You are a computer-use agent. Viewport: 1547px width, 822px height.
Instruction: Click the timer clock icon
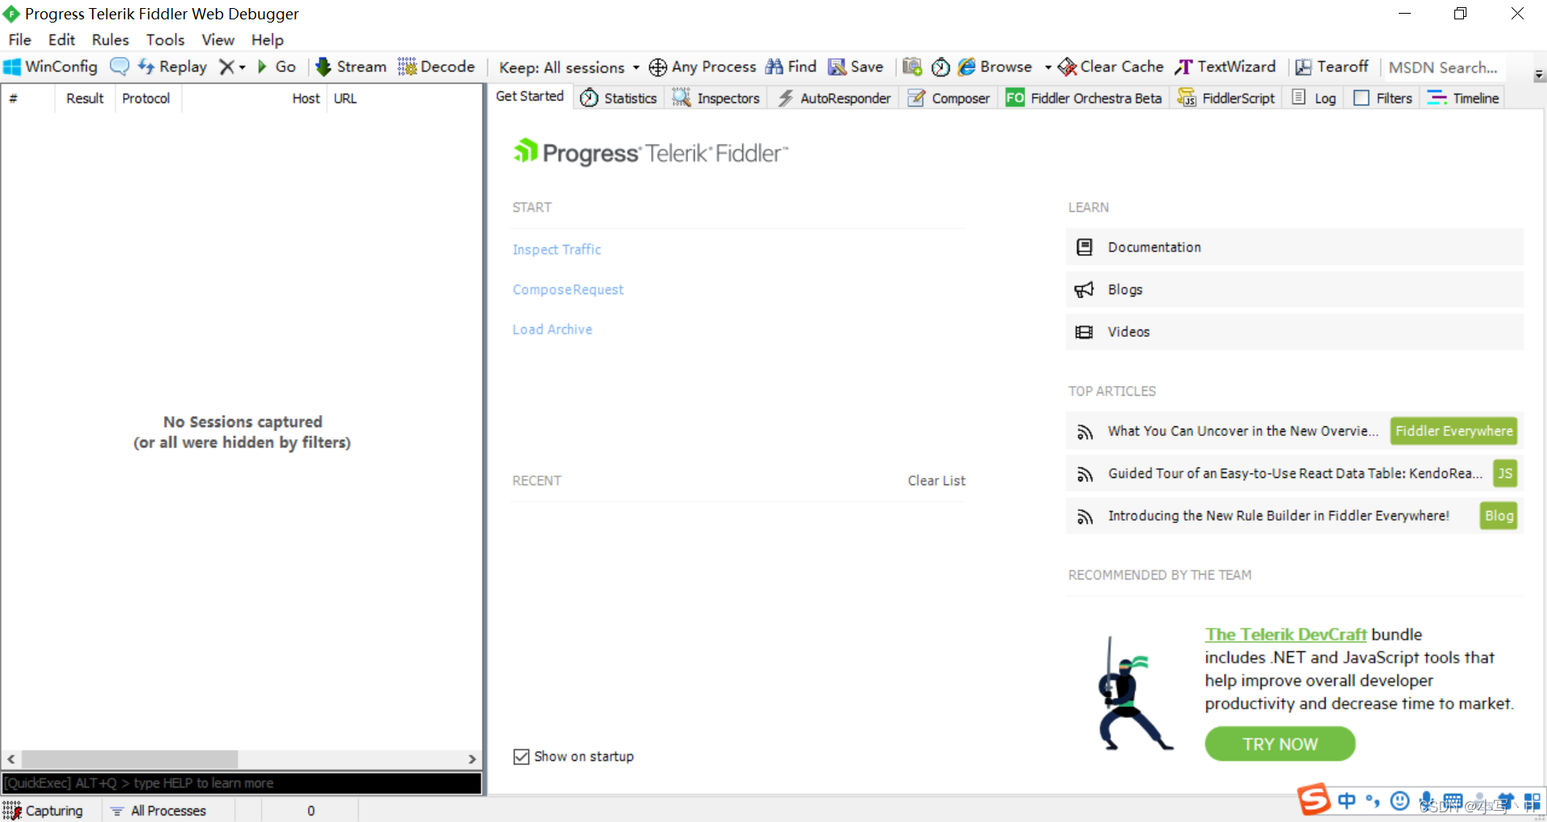coord(940,67)
